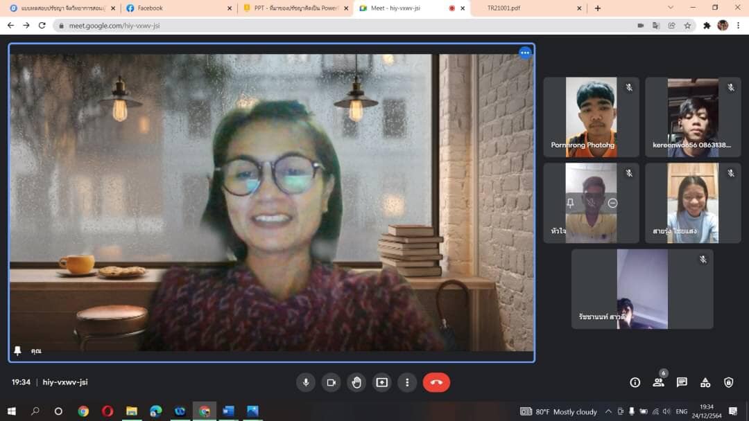Select Pornnrong Photohg's video tile
Viewport: 749px width, 421px height.
(591, 116)
